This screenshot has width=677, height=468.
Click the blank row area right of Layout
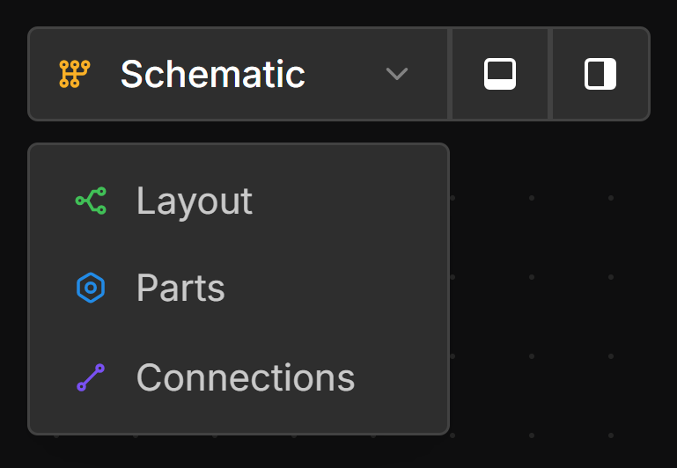click(352, 201)
